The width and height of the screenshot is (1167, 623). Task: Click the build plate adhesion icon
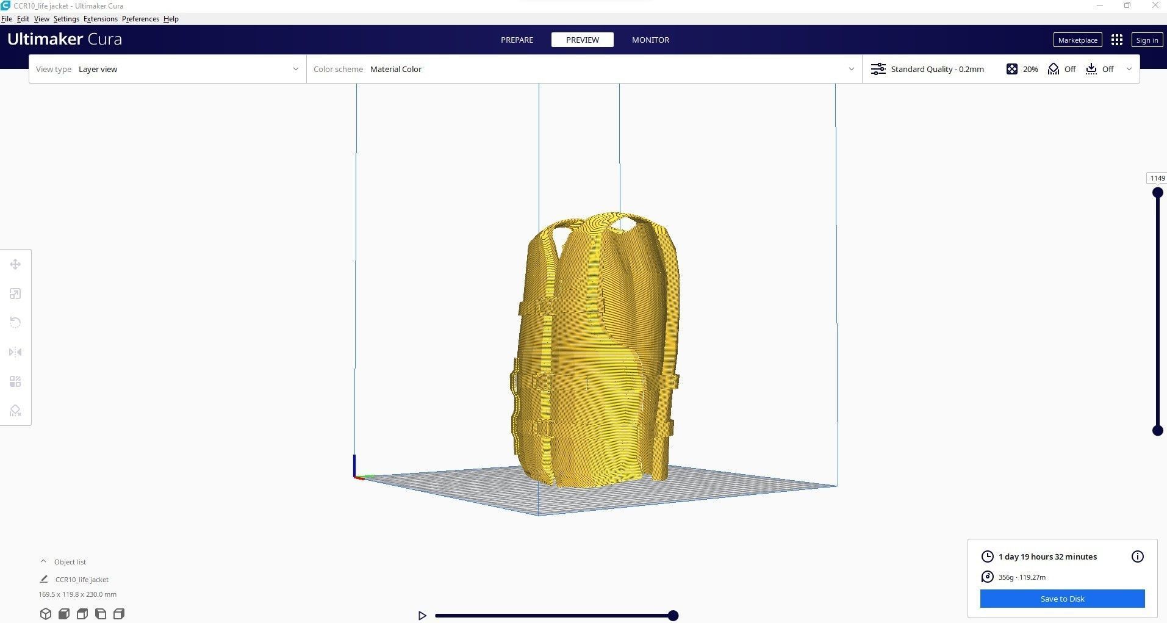1091,69
